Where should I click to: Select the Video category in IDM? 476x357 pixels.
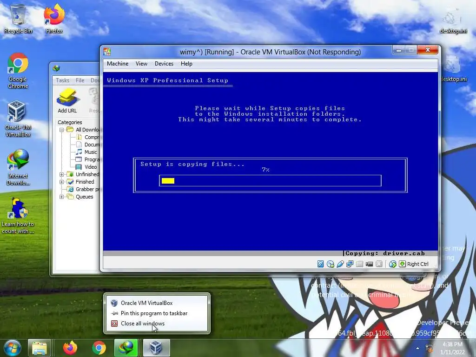coord(86,167)
